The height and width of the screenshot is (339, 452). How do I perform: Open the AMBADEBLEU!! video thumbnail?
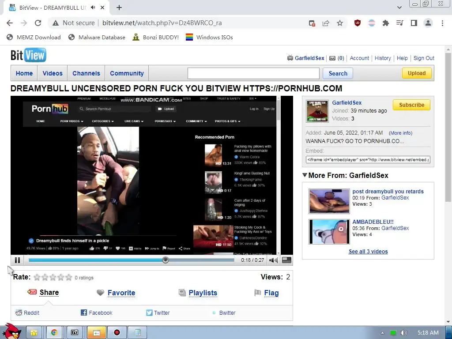329,231
